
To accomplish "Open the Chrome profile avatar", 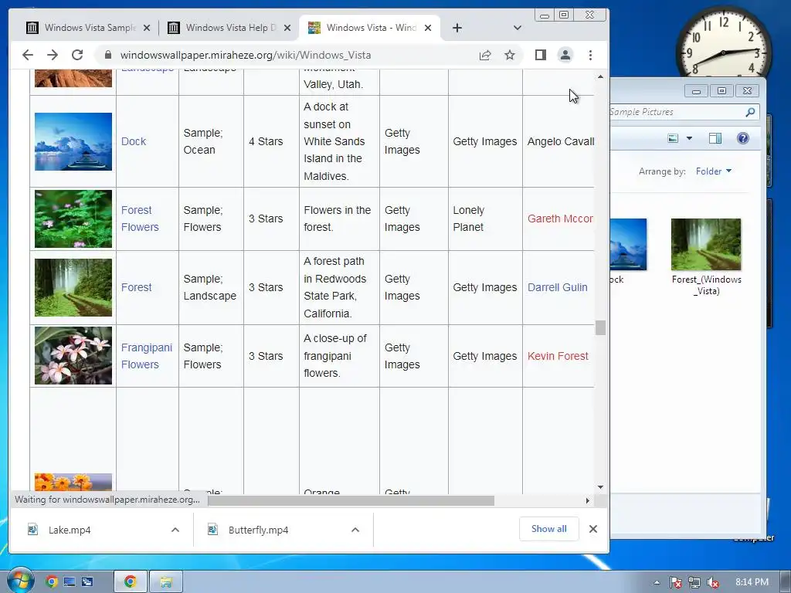I will [x=565, y=55].
